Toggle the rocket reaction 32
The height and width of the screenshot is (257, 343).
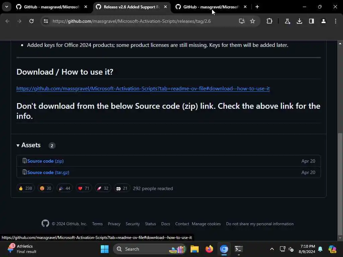pos(103,188)
